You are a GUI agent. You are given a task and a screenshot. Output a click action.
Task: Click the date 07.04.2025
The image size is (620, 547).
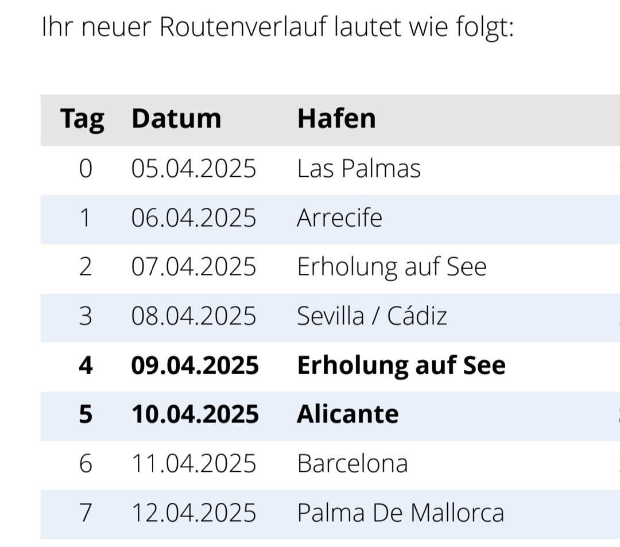tap(193, 267)
